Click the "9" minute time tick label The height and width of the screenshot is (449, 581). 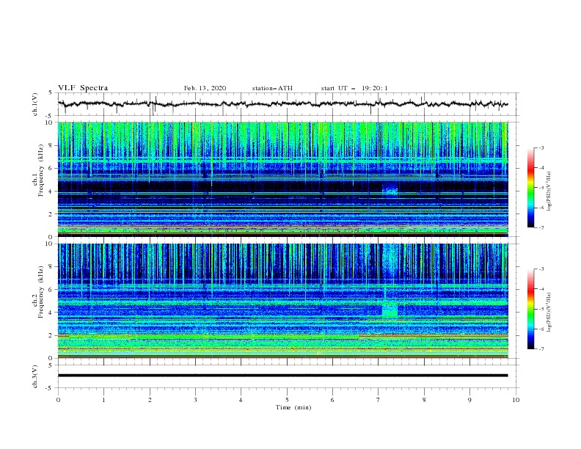[x=469, y=400]
